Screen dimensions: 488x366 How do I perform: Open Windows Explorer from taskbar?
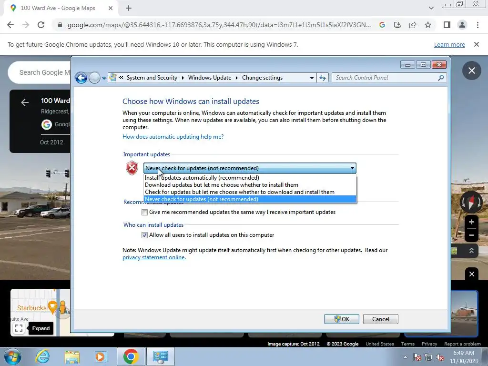click(72, 356)
